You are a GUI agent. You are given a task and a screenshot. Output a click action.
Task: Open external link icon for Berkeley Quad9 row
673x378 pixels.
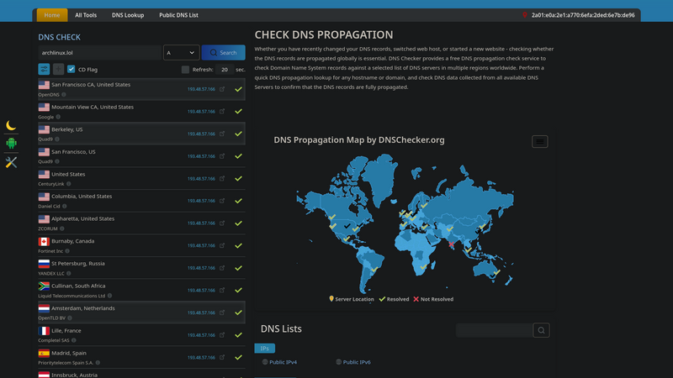click(x=222, y=134)
